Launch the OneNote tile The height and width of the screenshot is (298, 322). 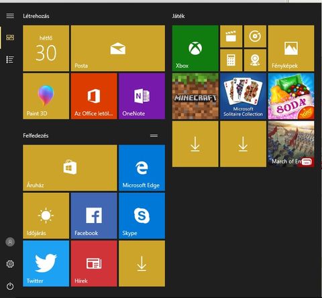point(142,96)
